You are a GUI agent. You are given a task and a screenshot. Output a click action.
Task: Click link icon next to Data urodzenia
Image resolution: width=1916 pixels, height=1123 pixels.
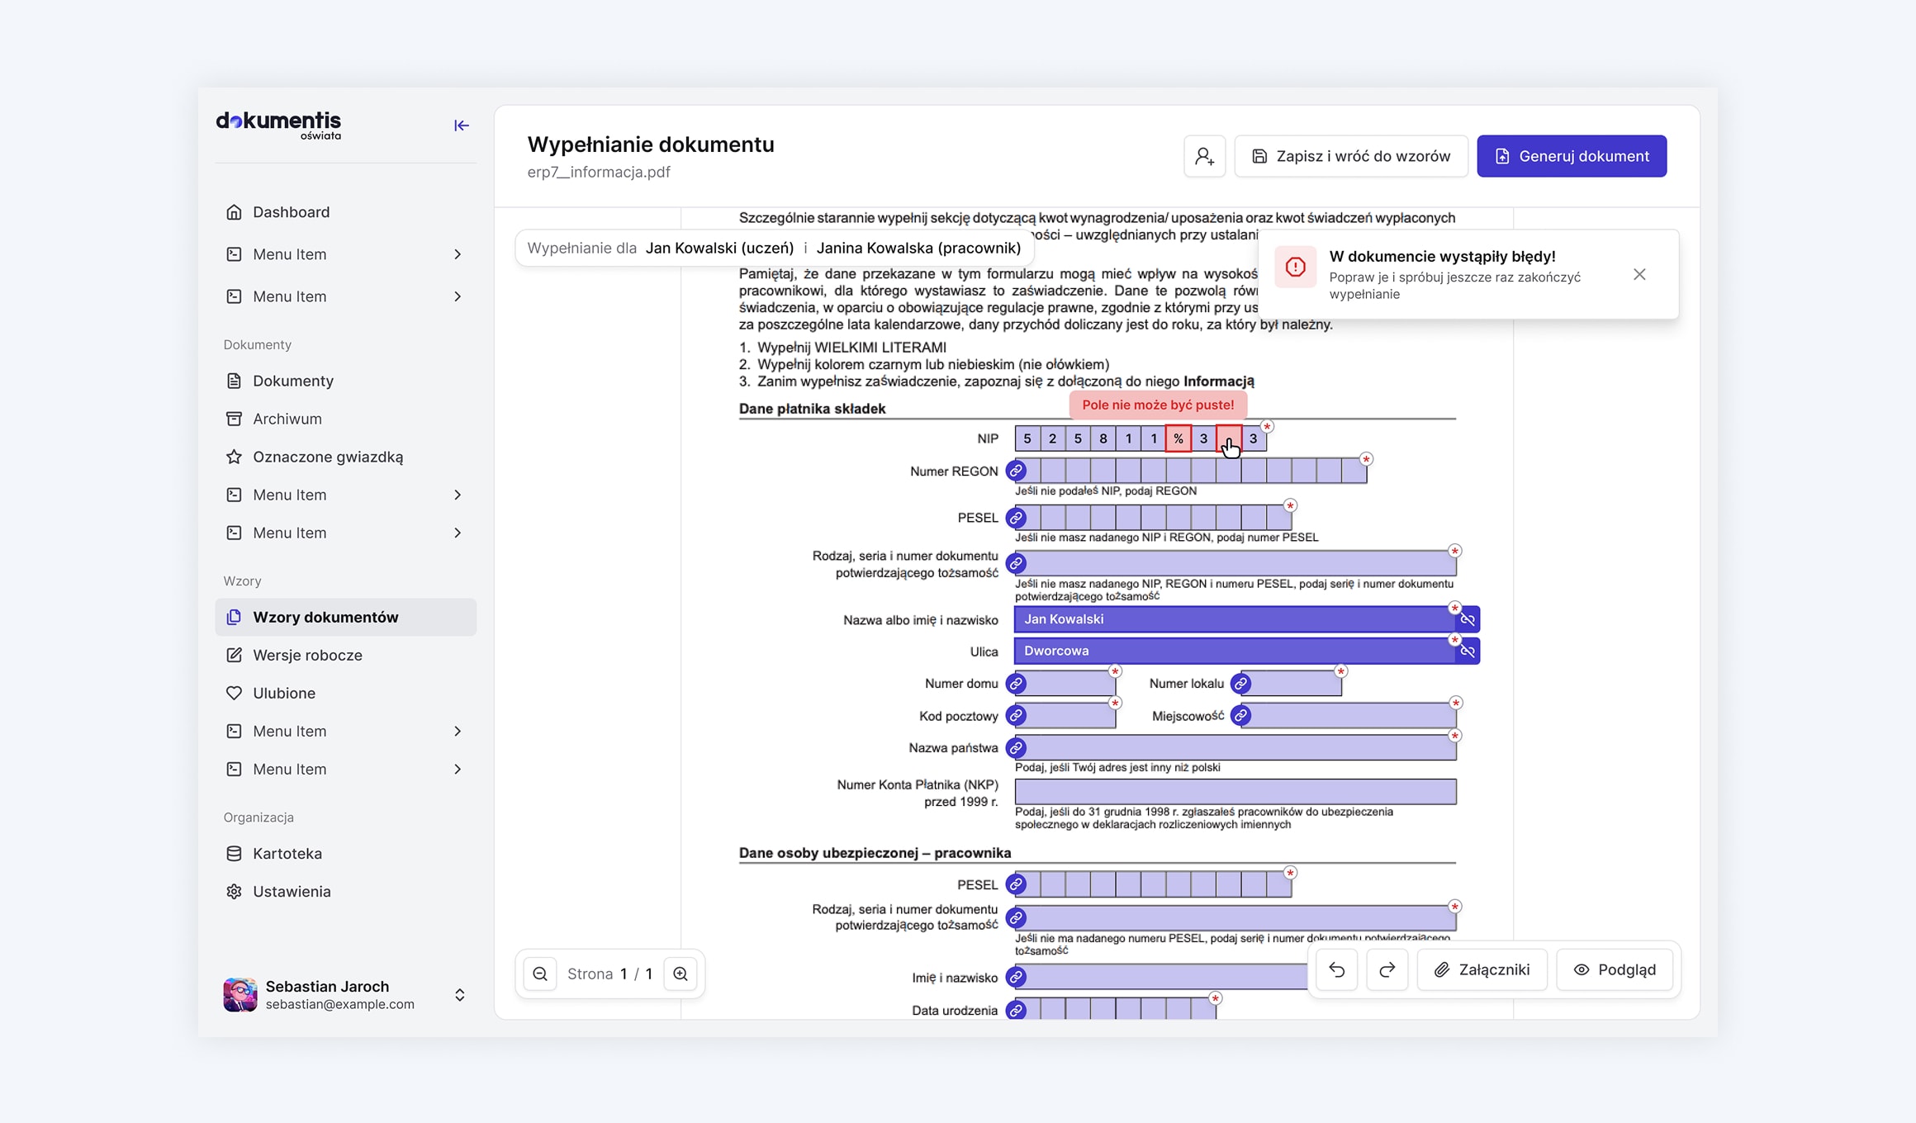click(1017, 1010)
